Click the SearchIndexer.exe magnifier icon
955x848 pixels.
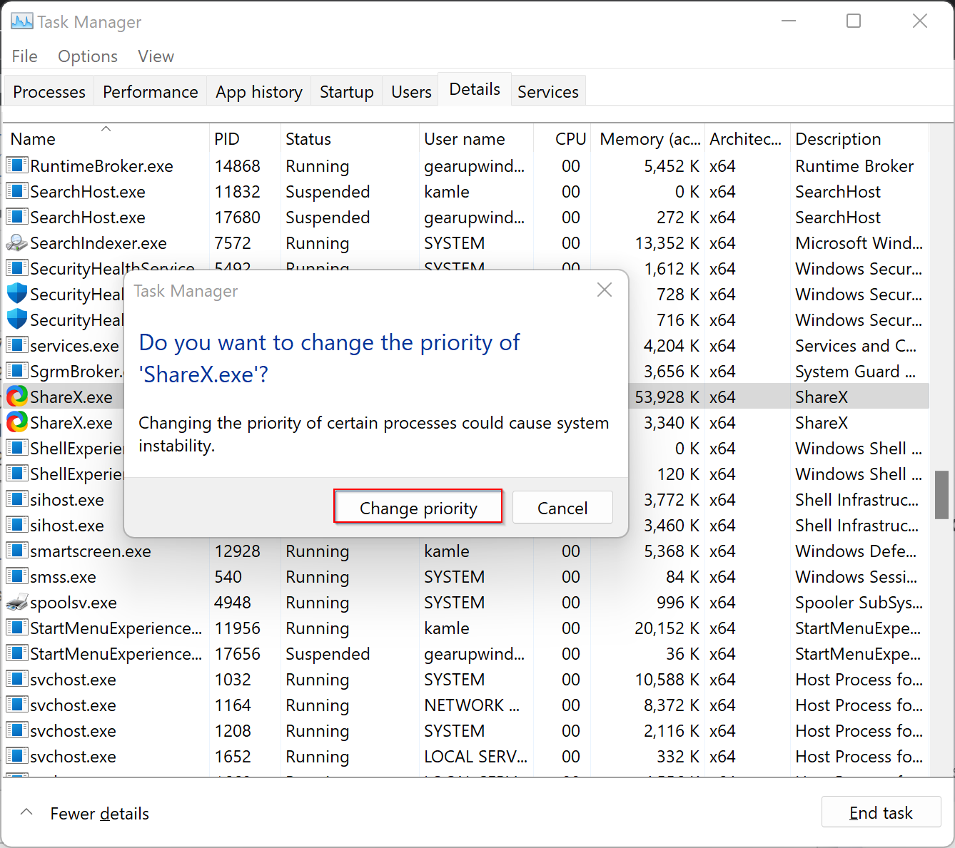point(17,242)
